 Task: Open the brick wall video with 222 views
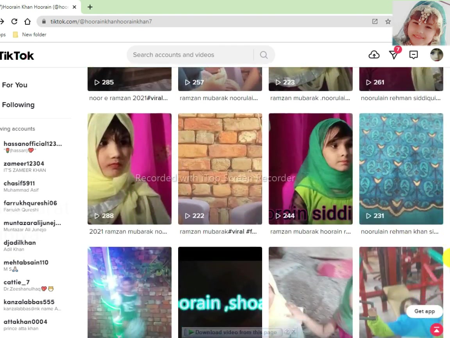click(x=220, y=169)
